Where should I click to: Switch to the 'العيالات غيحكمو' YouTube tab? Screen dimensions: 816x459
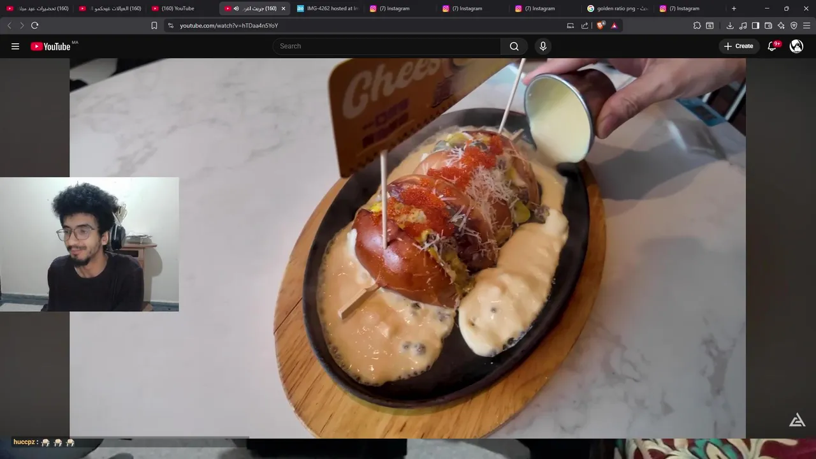point(110,8)
